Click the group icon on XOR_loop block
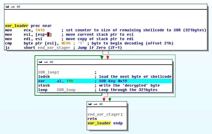The height and width of the screenshot is (134, 212). point(51,62)
